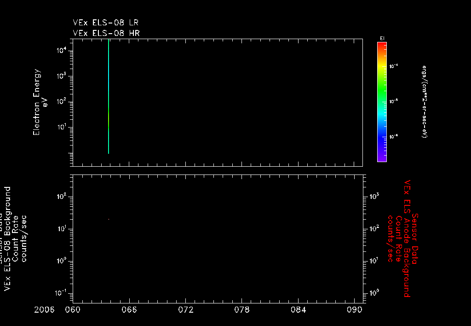Screen dimensions: 471x326
Task: Click the 10^2 tick label on right anode axis
Action: coord(374,229)
